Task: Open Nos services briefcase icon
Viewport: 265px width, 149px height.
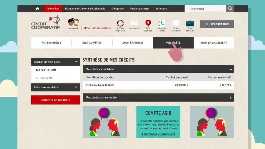Action: 190,23
